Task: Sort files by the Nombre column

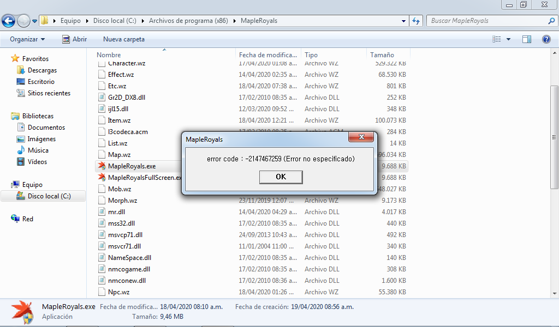Action: point(109,55)
